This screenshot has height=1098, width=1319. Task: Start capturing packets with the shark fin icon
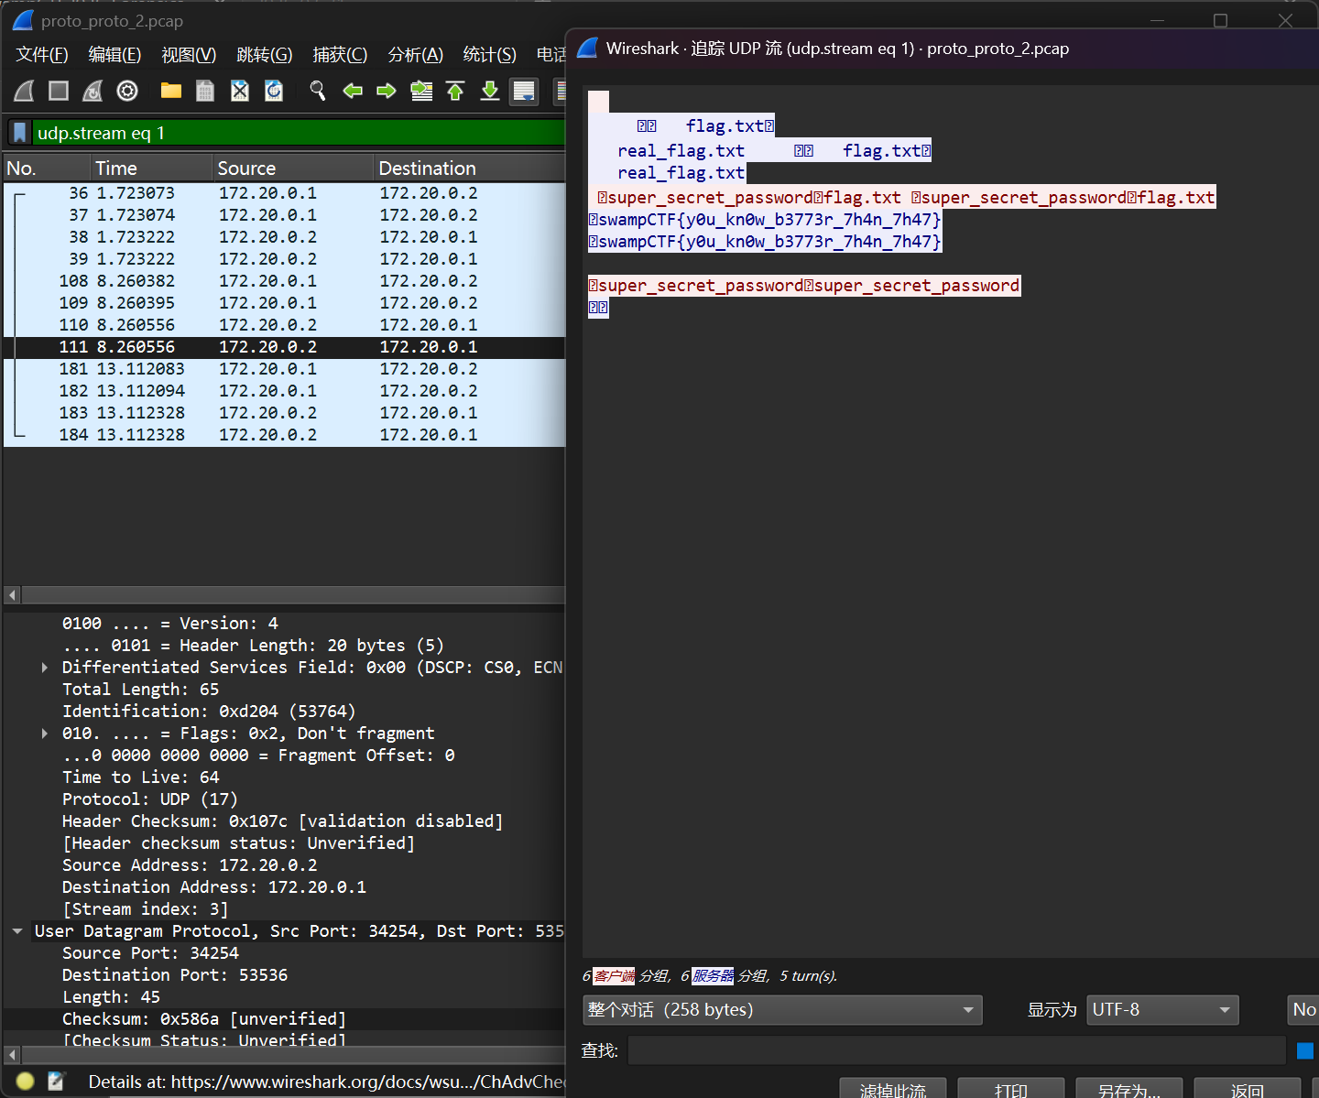point(25,91)
